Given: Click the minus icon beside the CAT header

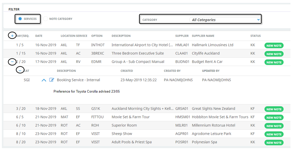Looking at the screenshot, I should pyautogui.click(x=20, y=71).
